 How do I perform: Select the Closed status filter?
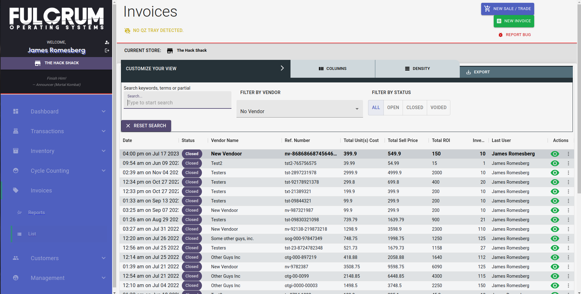(x=415, y=108)
